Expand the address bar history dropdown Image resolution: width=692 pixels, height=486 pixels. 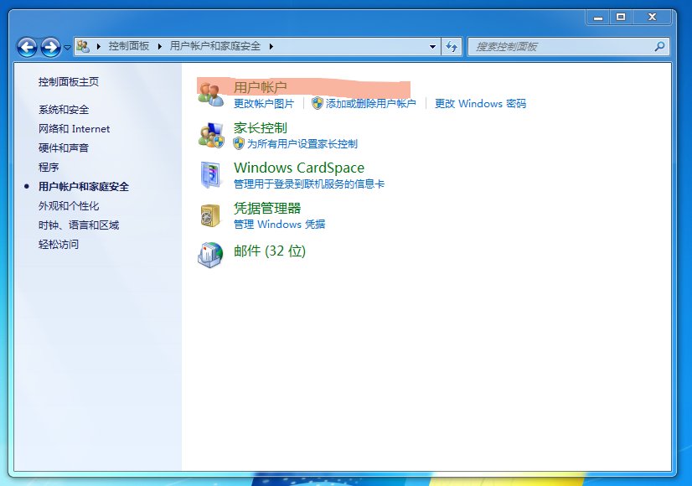pyautogui.click(x=432, y=47)
